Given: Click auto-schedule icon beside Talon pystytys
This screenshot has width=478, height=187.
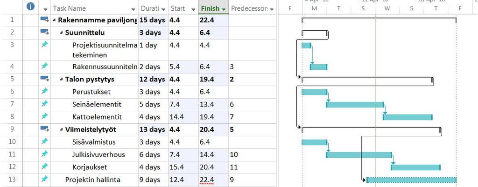Looking at the screenshot, I should 44,79.
